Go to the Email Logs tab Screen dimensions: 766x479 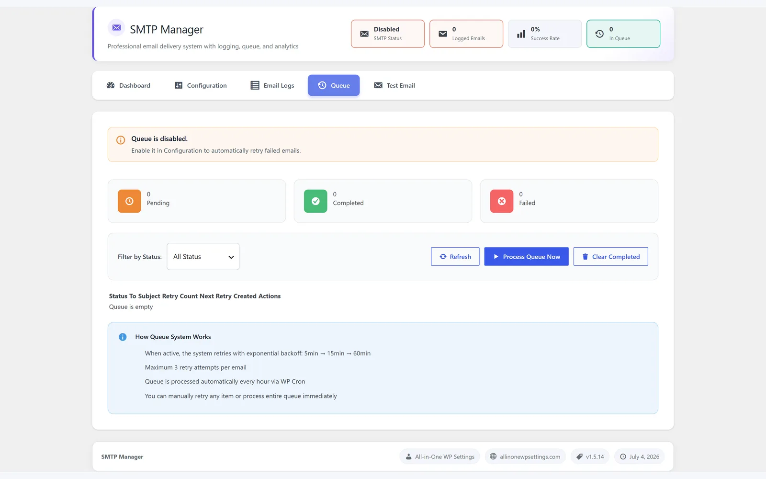pos(272,85)
